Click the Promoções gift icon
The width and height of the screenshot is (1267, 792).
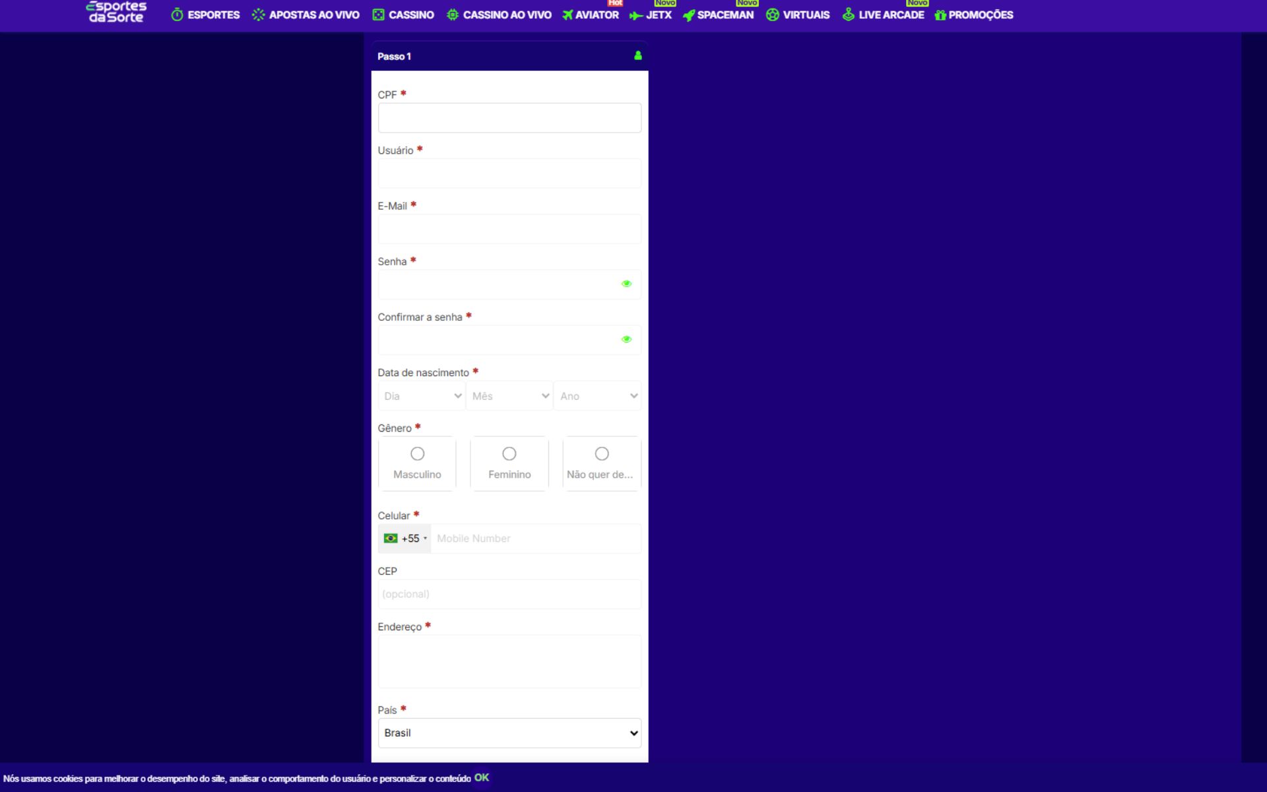[x=940, y=15]
